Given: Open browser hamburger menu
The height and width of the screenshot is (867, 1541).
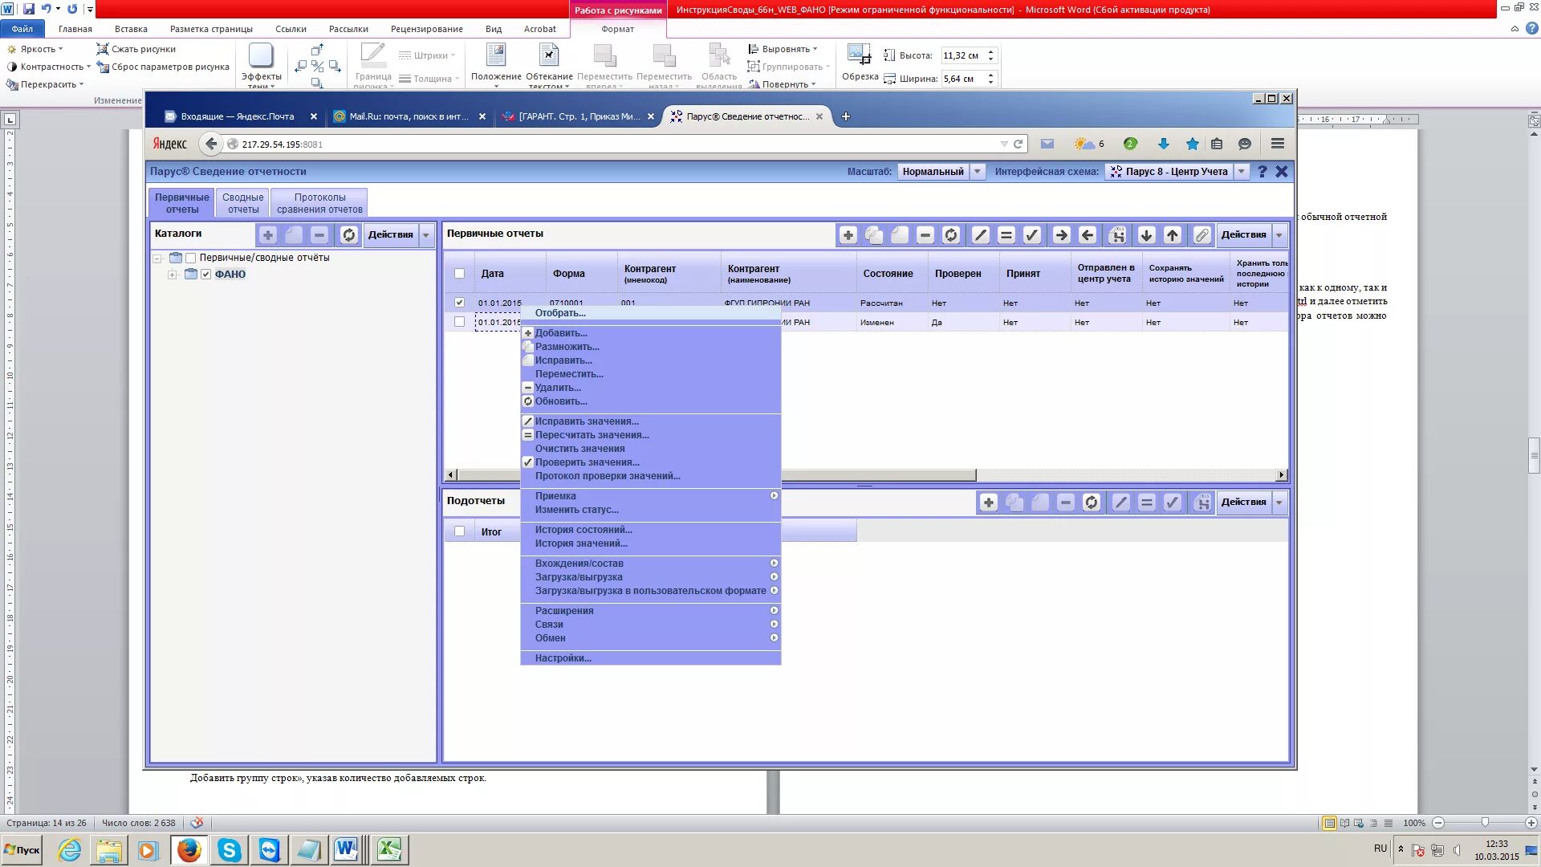Looking at the screenshot, I should [1278, 144].
